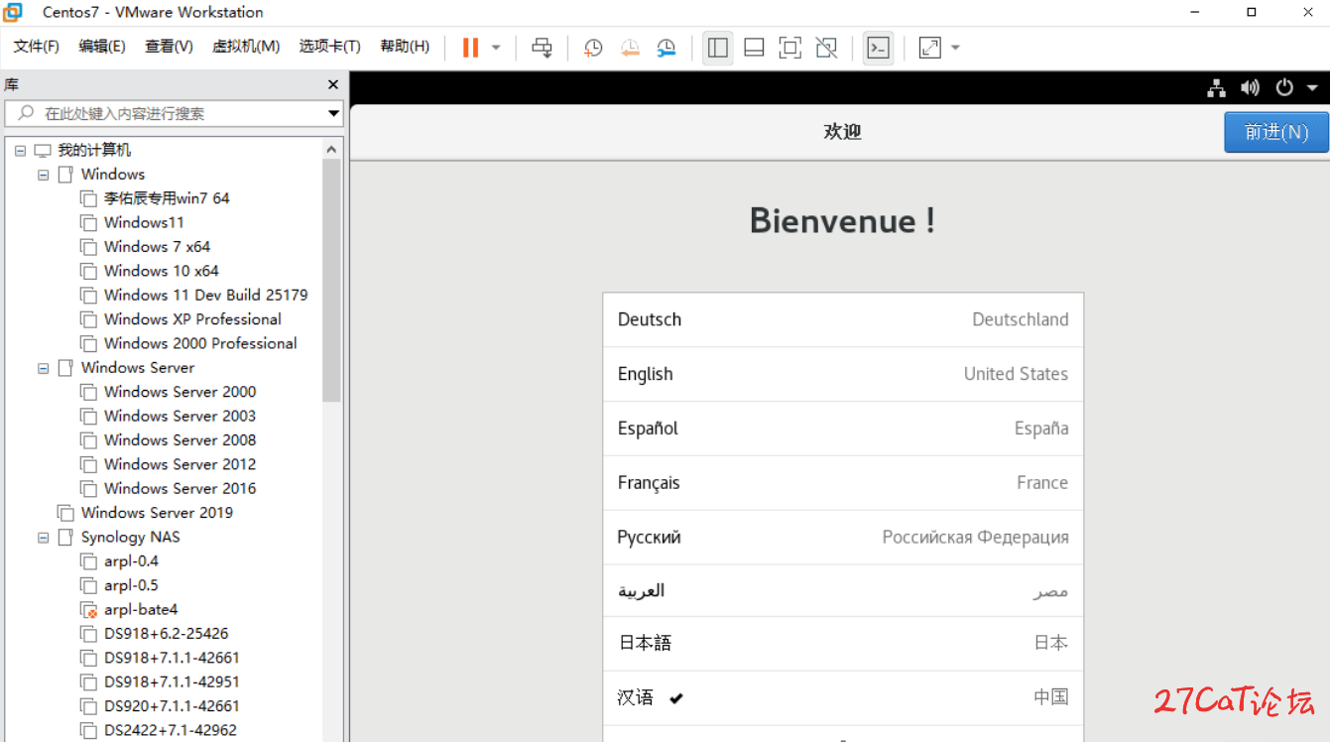Collapse the 我的计算机 tree node
The image size is (1330, 742).
20,151
